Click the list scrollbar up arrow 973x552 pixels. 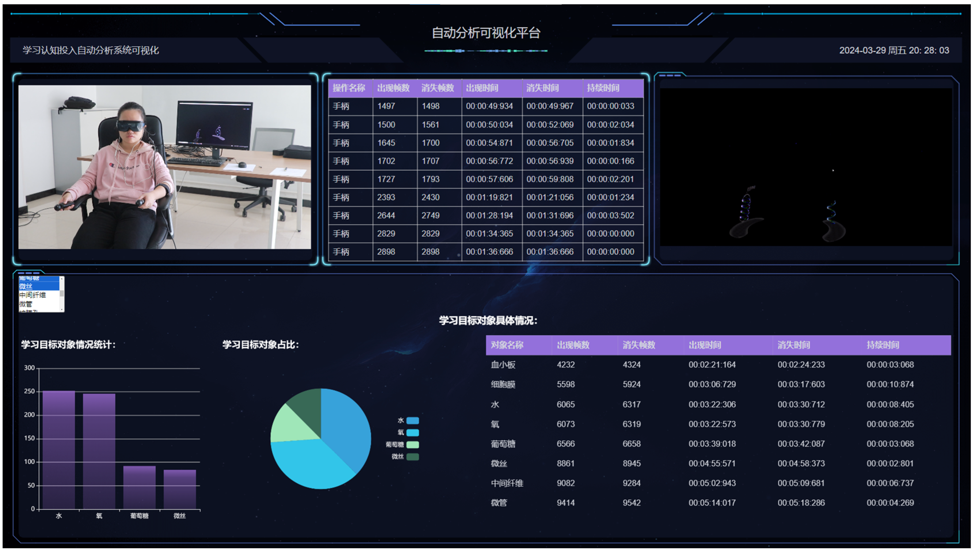pyautogui.click(x=62, y=279)
